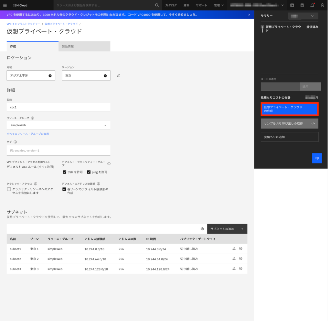
Task: Click the 名前 field containing vpc1
Action: point(59,108)
